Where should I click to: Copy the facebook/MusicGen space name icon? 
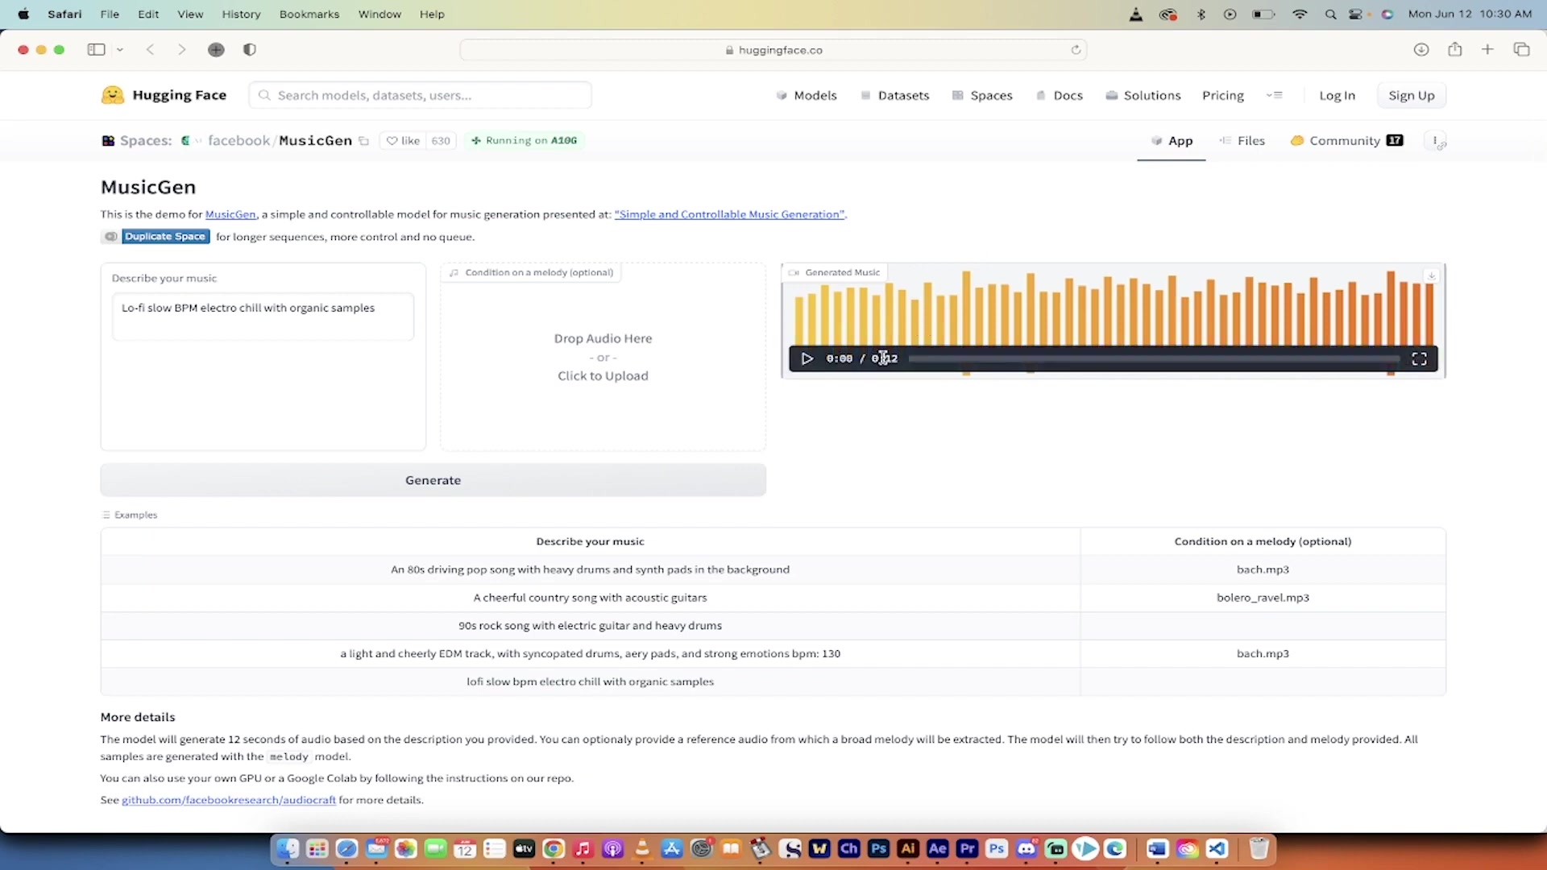(x=364, y=140)
